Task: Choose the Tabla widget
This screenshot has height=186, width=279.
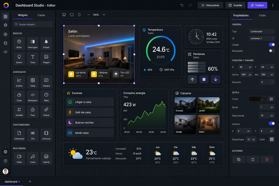Action: [33, 82]
